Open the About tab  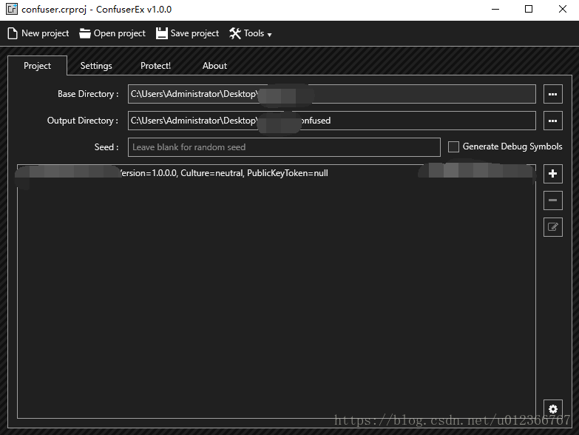214,66
